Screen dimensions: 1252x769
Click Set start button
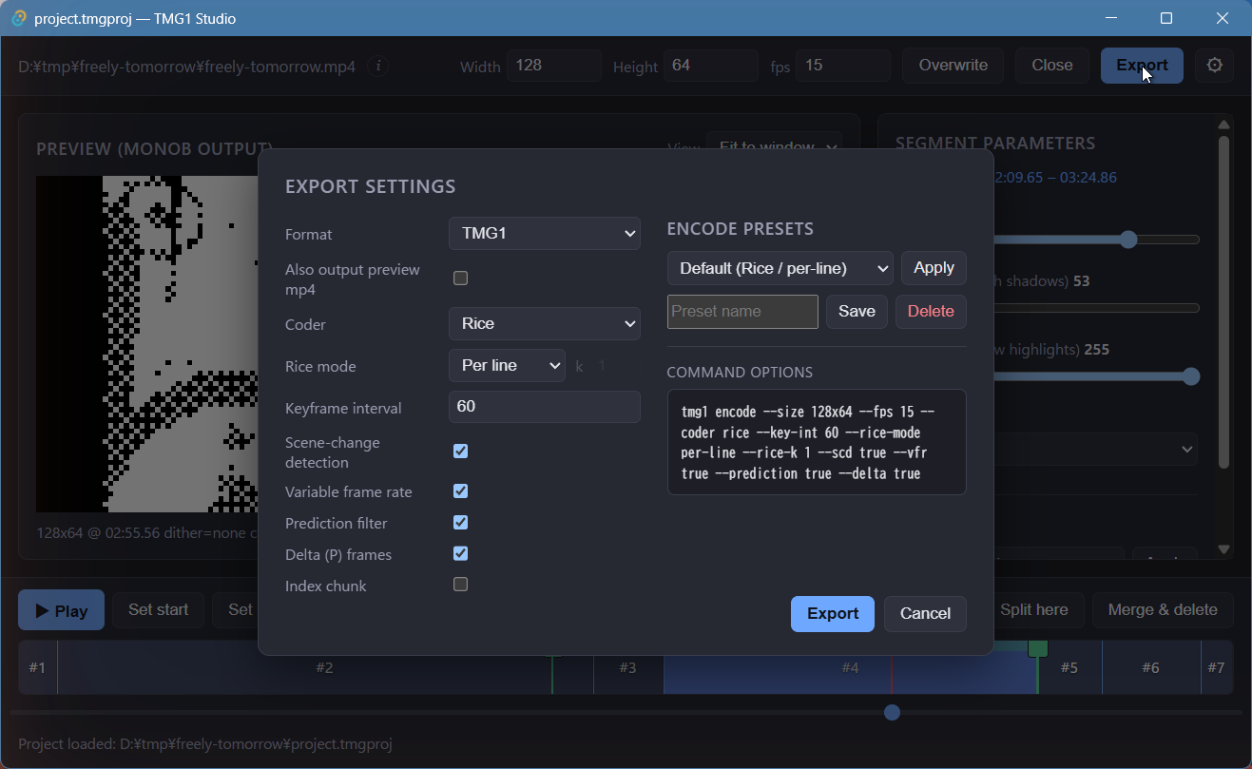[x=159, y=610]
